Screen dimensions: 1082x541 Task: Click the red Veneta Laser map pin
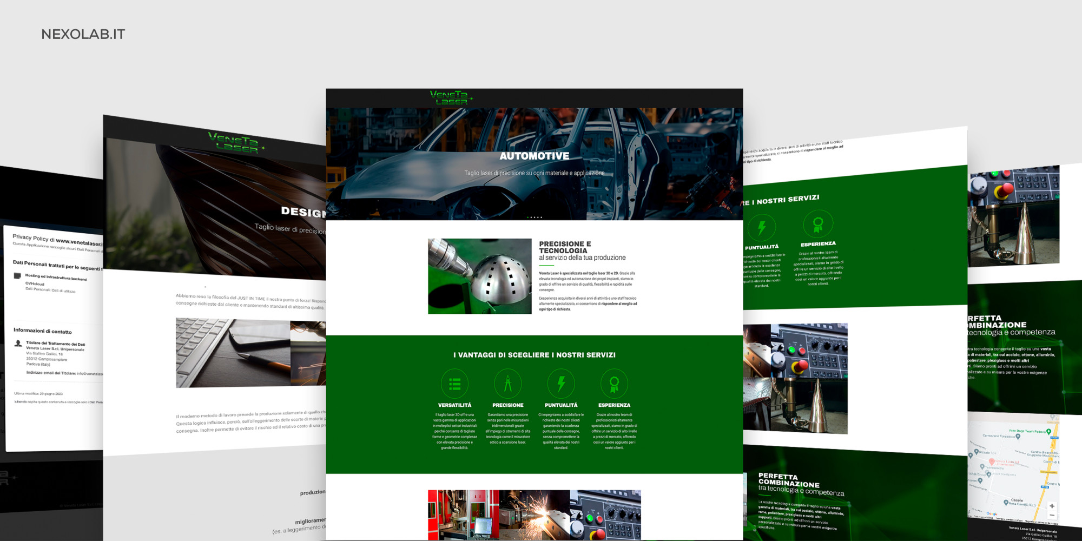(x=991, y=462)
